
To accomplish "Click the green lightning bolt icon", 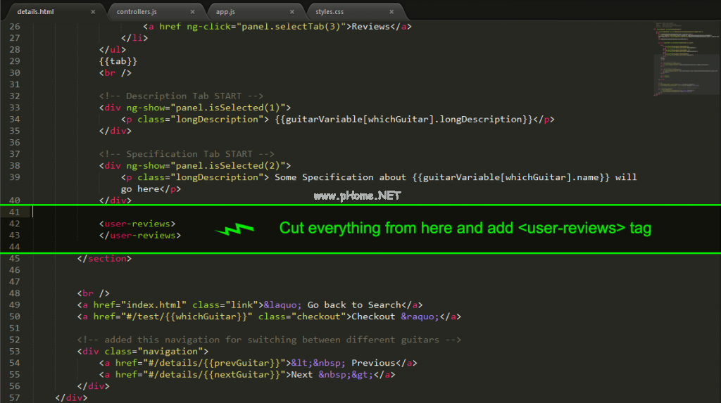I will point(234,229).
